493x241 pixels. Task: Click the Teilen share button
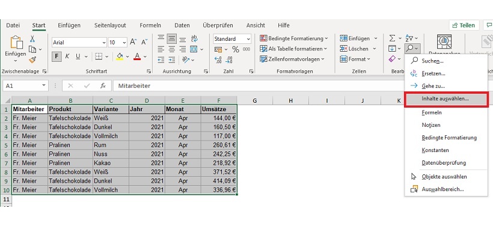pyautogui.click(x=464, y=25)
